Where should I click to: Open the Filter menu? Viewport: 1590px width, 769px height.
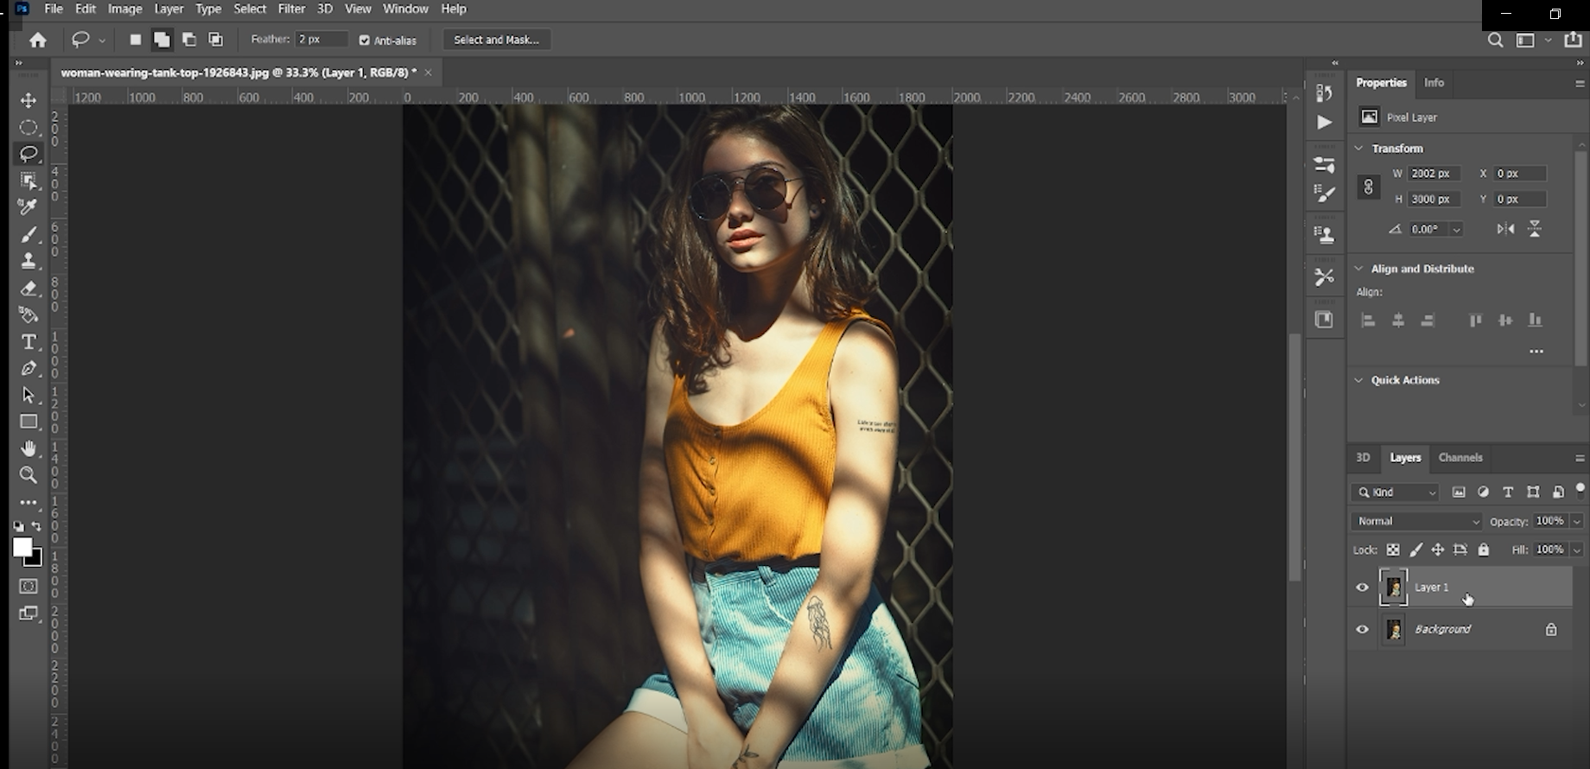point(291,9)
